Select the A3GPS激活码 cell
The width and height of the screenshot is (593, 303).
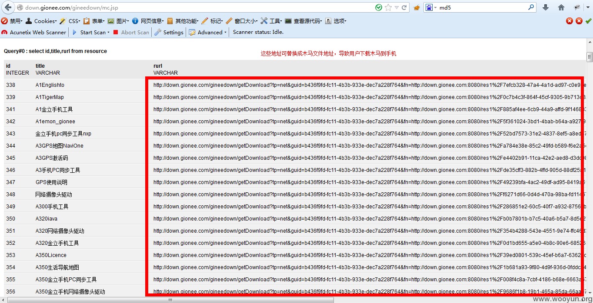click(52, 158)
